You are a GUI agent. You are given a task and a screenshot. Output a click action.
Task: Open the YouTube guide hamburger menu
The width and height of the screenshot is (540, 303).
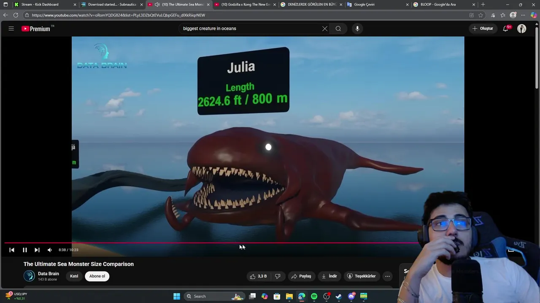point(11,29)
